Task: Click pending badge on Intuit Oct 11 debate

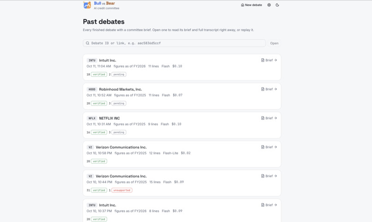Action: 119,74
